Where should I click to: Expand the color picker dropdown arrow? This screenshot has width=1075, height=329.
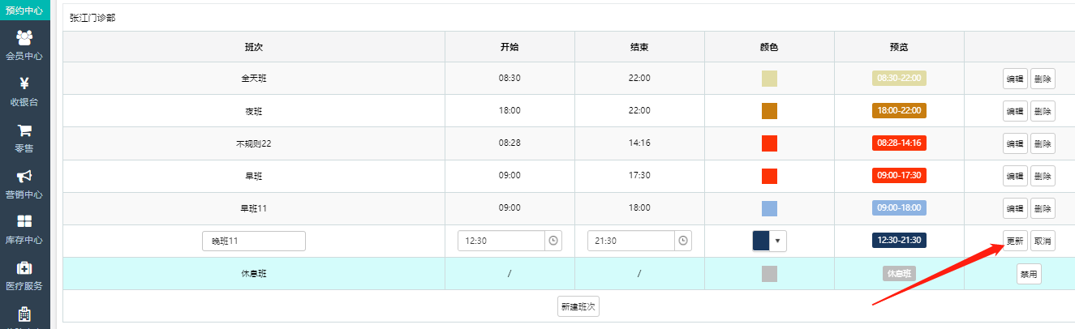click(x=778, y=241)
